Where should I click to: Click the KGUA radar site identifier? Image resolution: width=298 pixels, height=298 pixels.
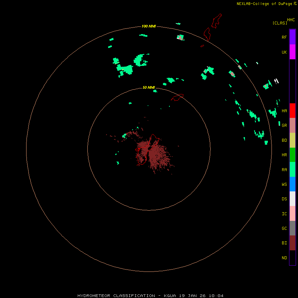(170, 296)
